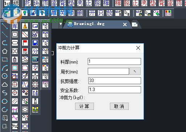This screenshot has height=132, width=186.
Task: Click the pencil edit icon
Action: [25, 76]
